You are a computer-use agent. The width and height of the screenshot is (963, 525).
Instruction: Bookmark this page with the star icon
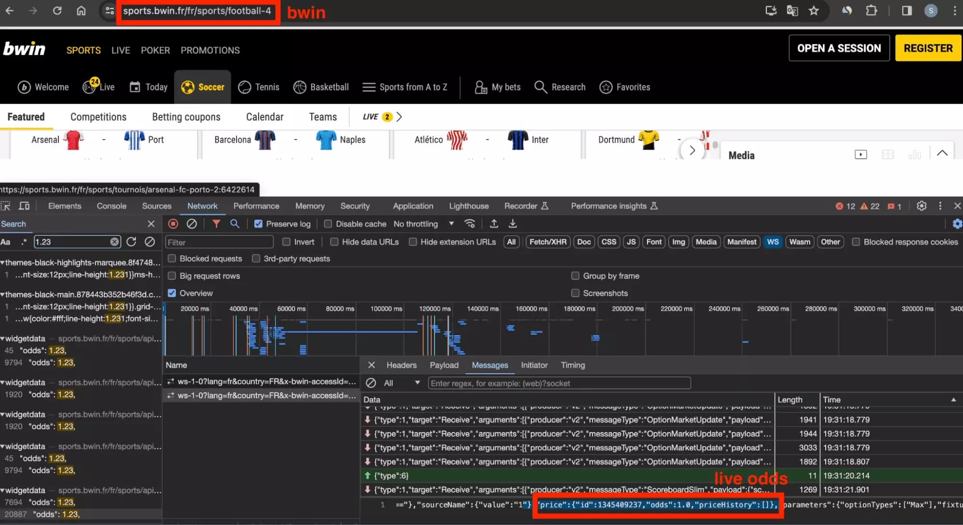coord(814,11)
